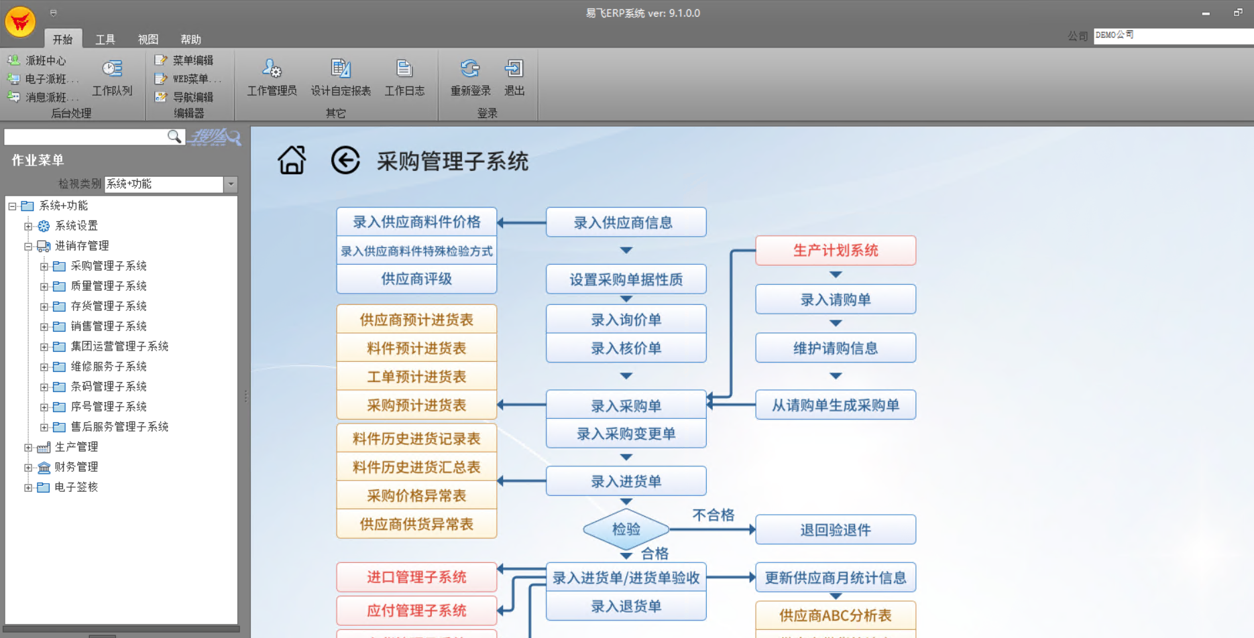Click the 录入询价单 button
The height and width of the screenshot is (638, 1254).
[x=626, y=320]
